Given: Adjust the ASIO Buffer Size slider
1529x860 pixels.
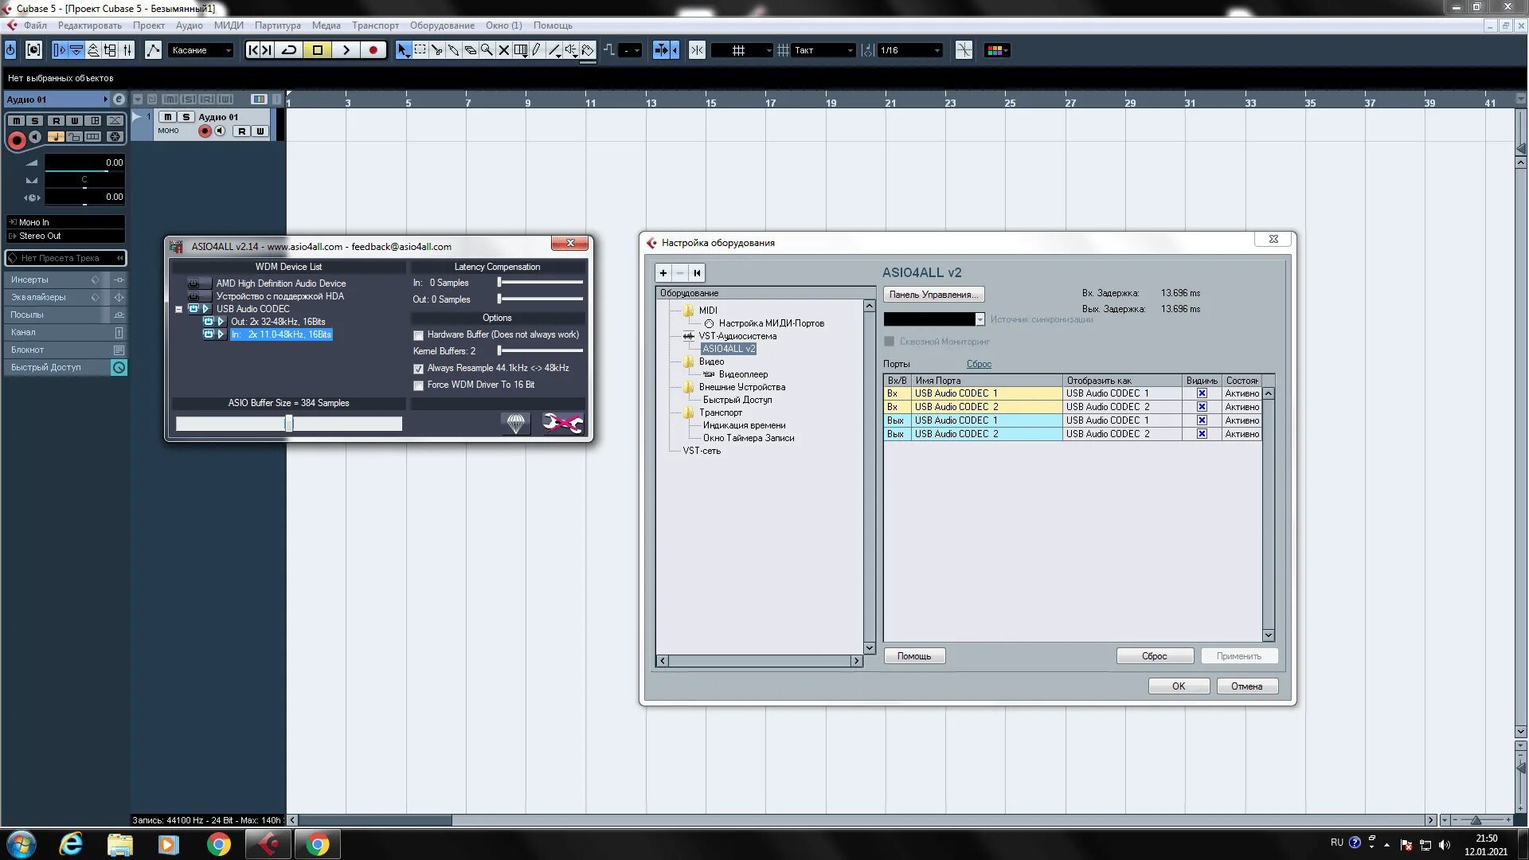Looking at the screenshot, I should tap(289, 424).
